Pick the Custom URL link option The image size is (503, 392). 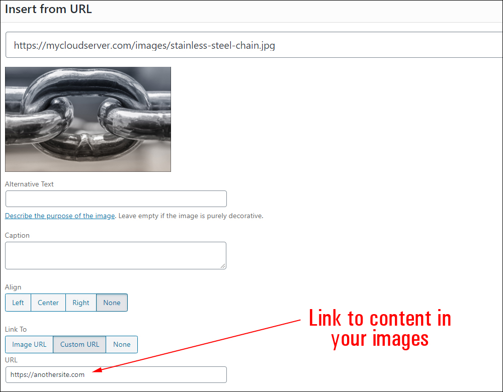(x=79, y=344)
